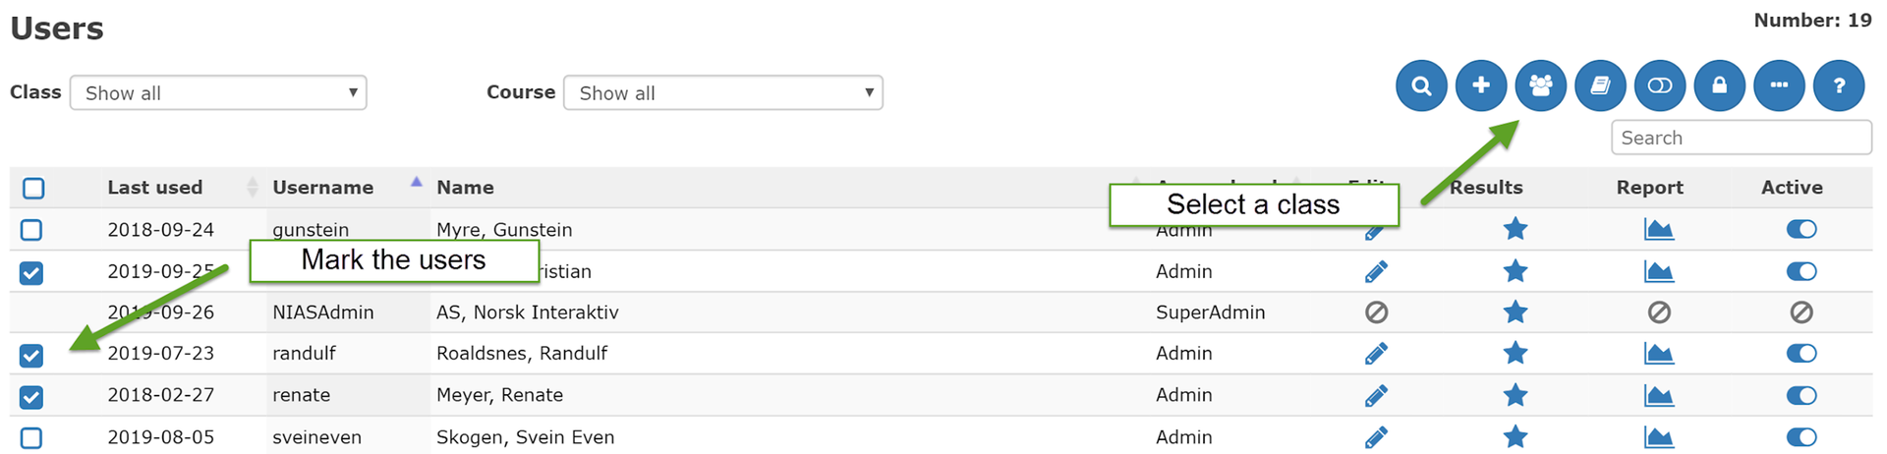Viewport: 1887px width, 454px height.
Task: Expand the Class dropdown filter
Action: (x=218, y=93)
